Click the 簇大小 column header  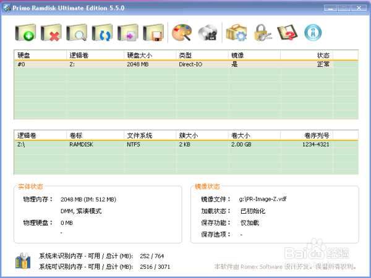[202, 135]
